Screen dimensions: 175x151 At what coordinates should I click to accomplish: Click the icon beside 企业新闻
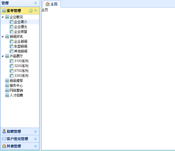(x=11, y=41)
